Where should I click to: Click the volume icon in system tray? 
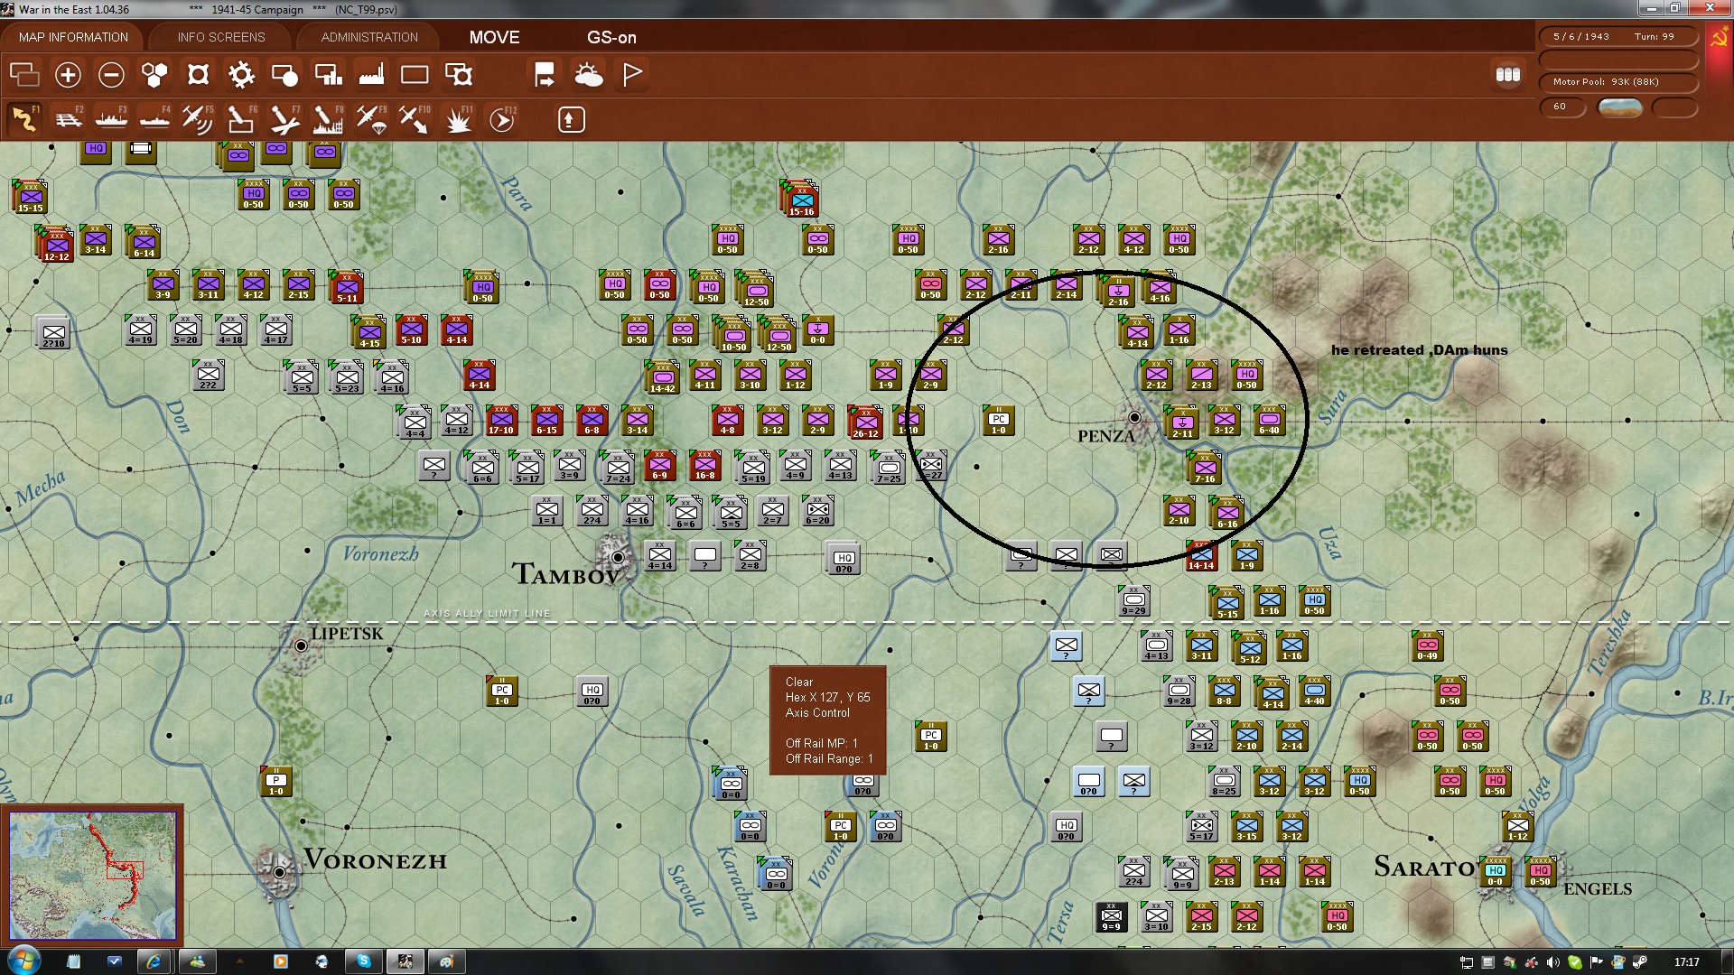(1552, 962)
